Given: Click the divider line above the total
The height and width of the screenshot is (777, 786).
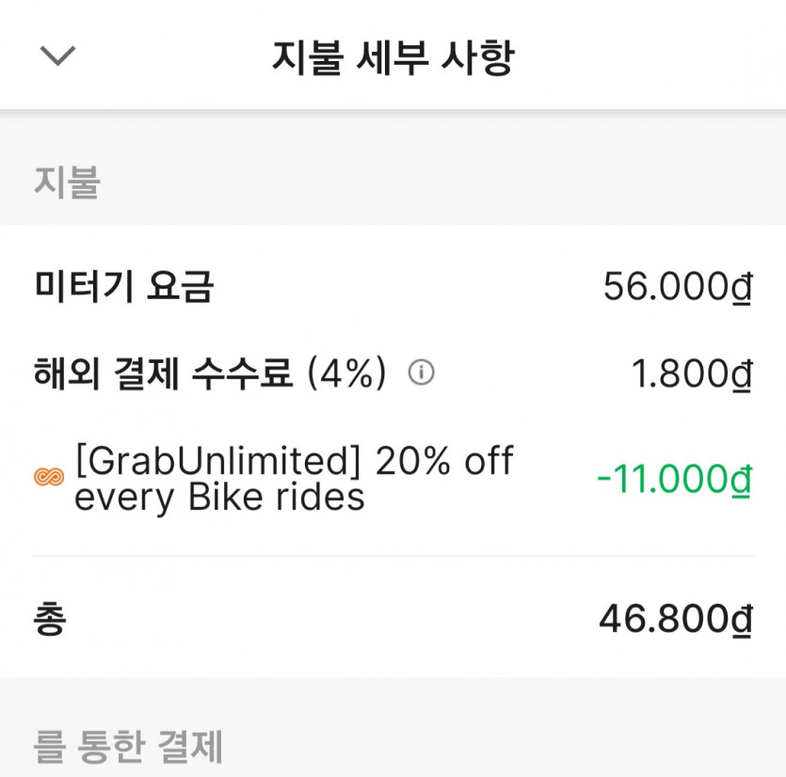Looking at the screenshot, I should click(x=393, y=556).
